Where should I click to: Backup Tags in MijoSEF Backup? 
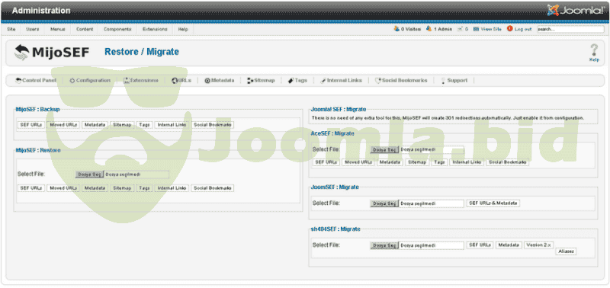[144, 125]
